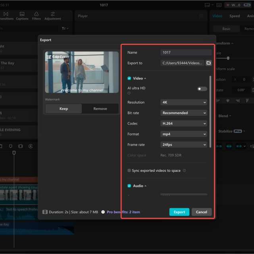
Task: Uncheck the Video export checkbox
Action: pyautogui.click(x=129, y=79)
